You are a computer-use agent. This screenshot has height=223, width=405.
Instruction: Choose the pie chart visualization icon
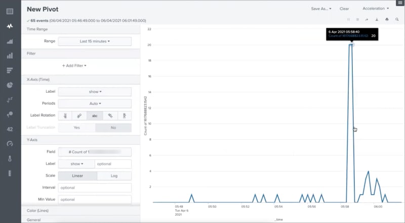click(x=10, y=85)
